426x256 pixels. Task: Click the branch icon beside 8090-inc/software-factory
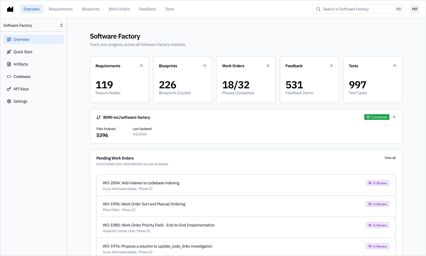[x=98, y=117]
